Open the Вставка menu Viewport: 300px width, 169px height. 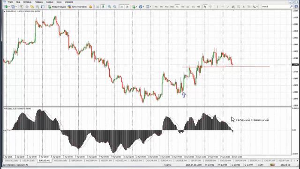point(27,2)
